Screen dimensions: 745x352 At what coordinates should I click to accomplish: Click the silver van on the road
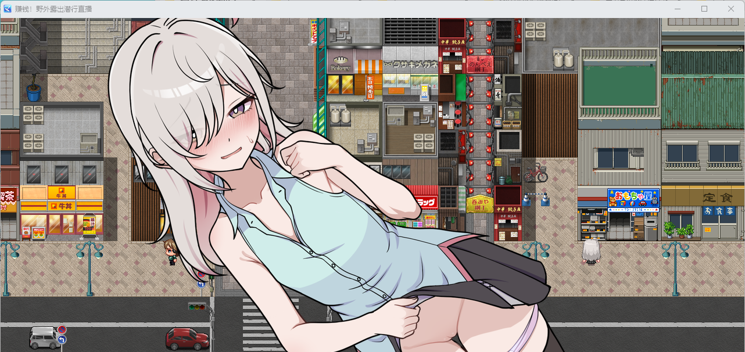[x=44, y=337]
